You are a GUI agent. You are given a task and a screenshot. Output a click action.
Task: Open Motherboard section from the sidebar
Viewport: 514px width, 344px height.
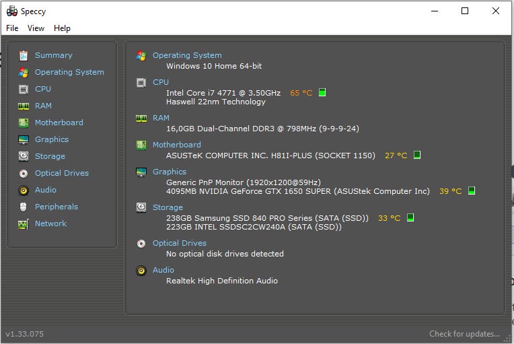[x=59, y=123]
